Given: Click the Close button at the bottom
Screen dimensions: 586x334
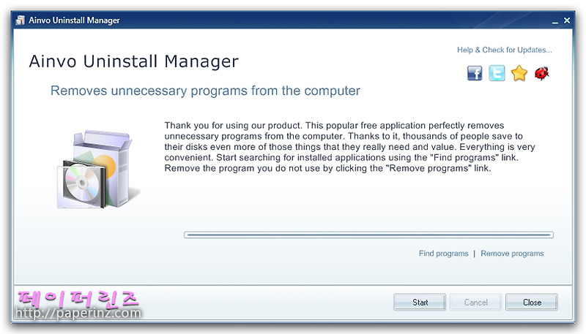Looking at the screenshot, I should (532, 303).
